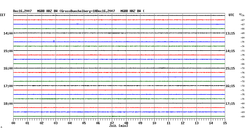Click the DC value -68 beside 17:15
Image resolution: width=246 pixels, height=130 pixels.
tap(243, 103)
